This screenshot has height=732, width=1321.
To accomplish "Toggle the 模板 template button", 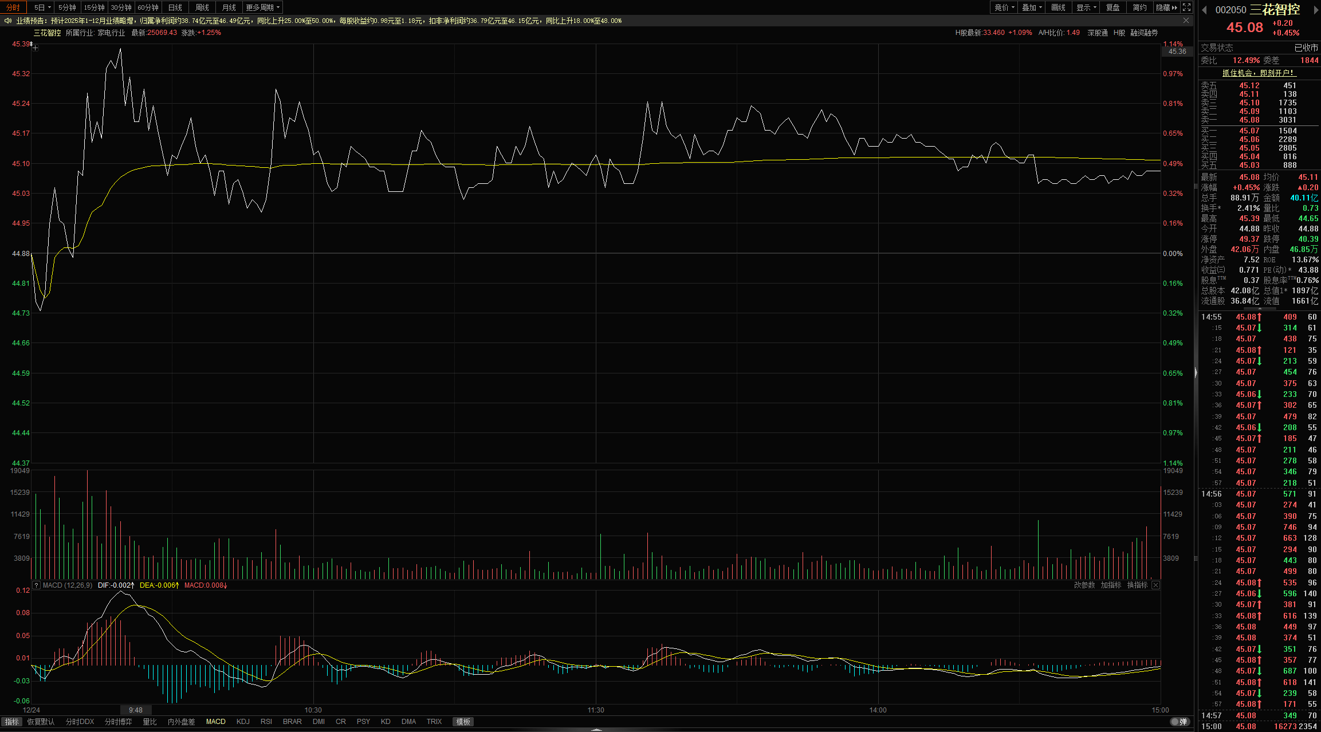I will (463, 722).
